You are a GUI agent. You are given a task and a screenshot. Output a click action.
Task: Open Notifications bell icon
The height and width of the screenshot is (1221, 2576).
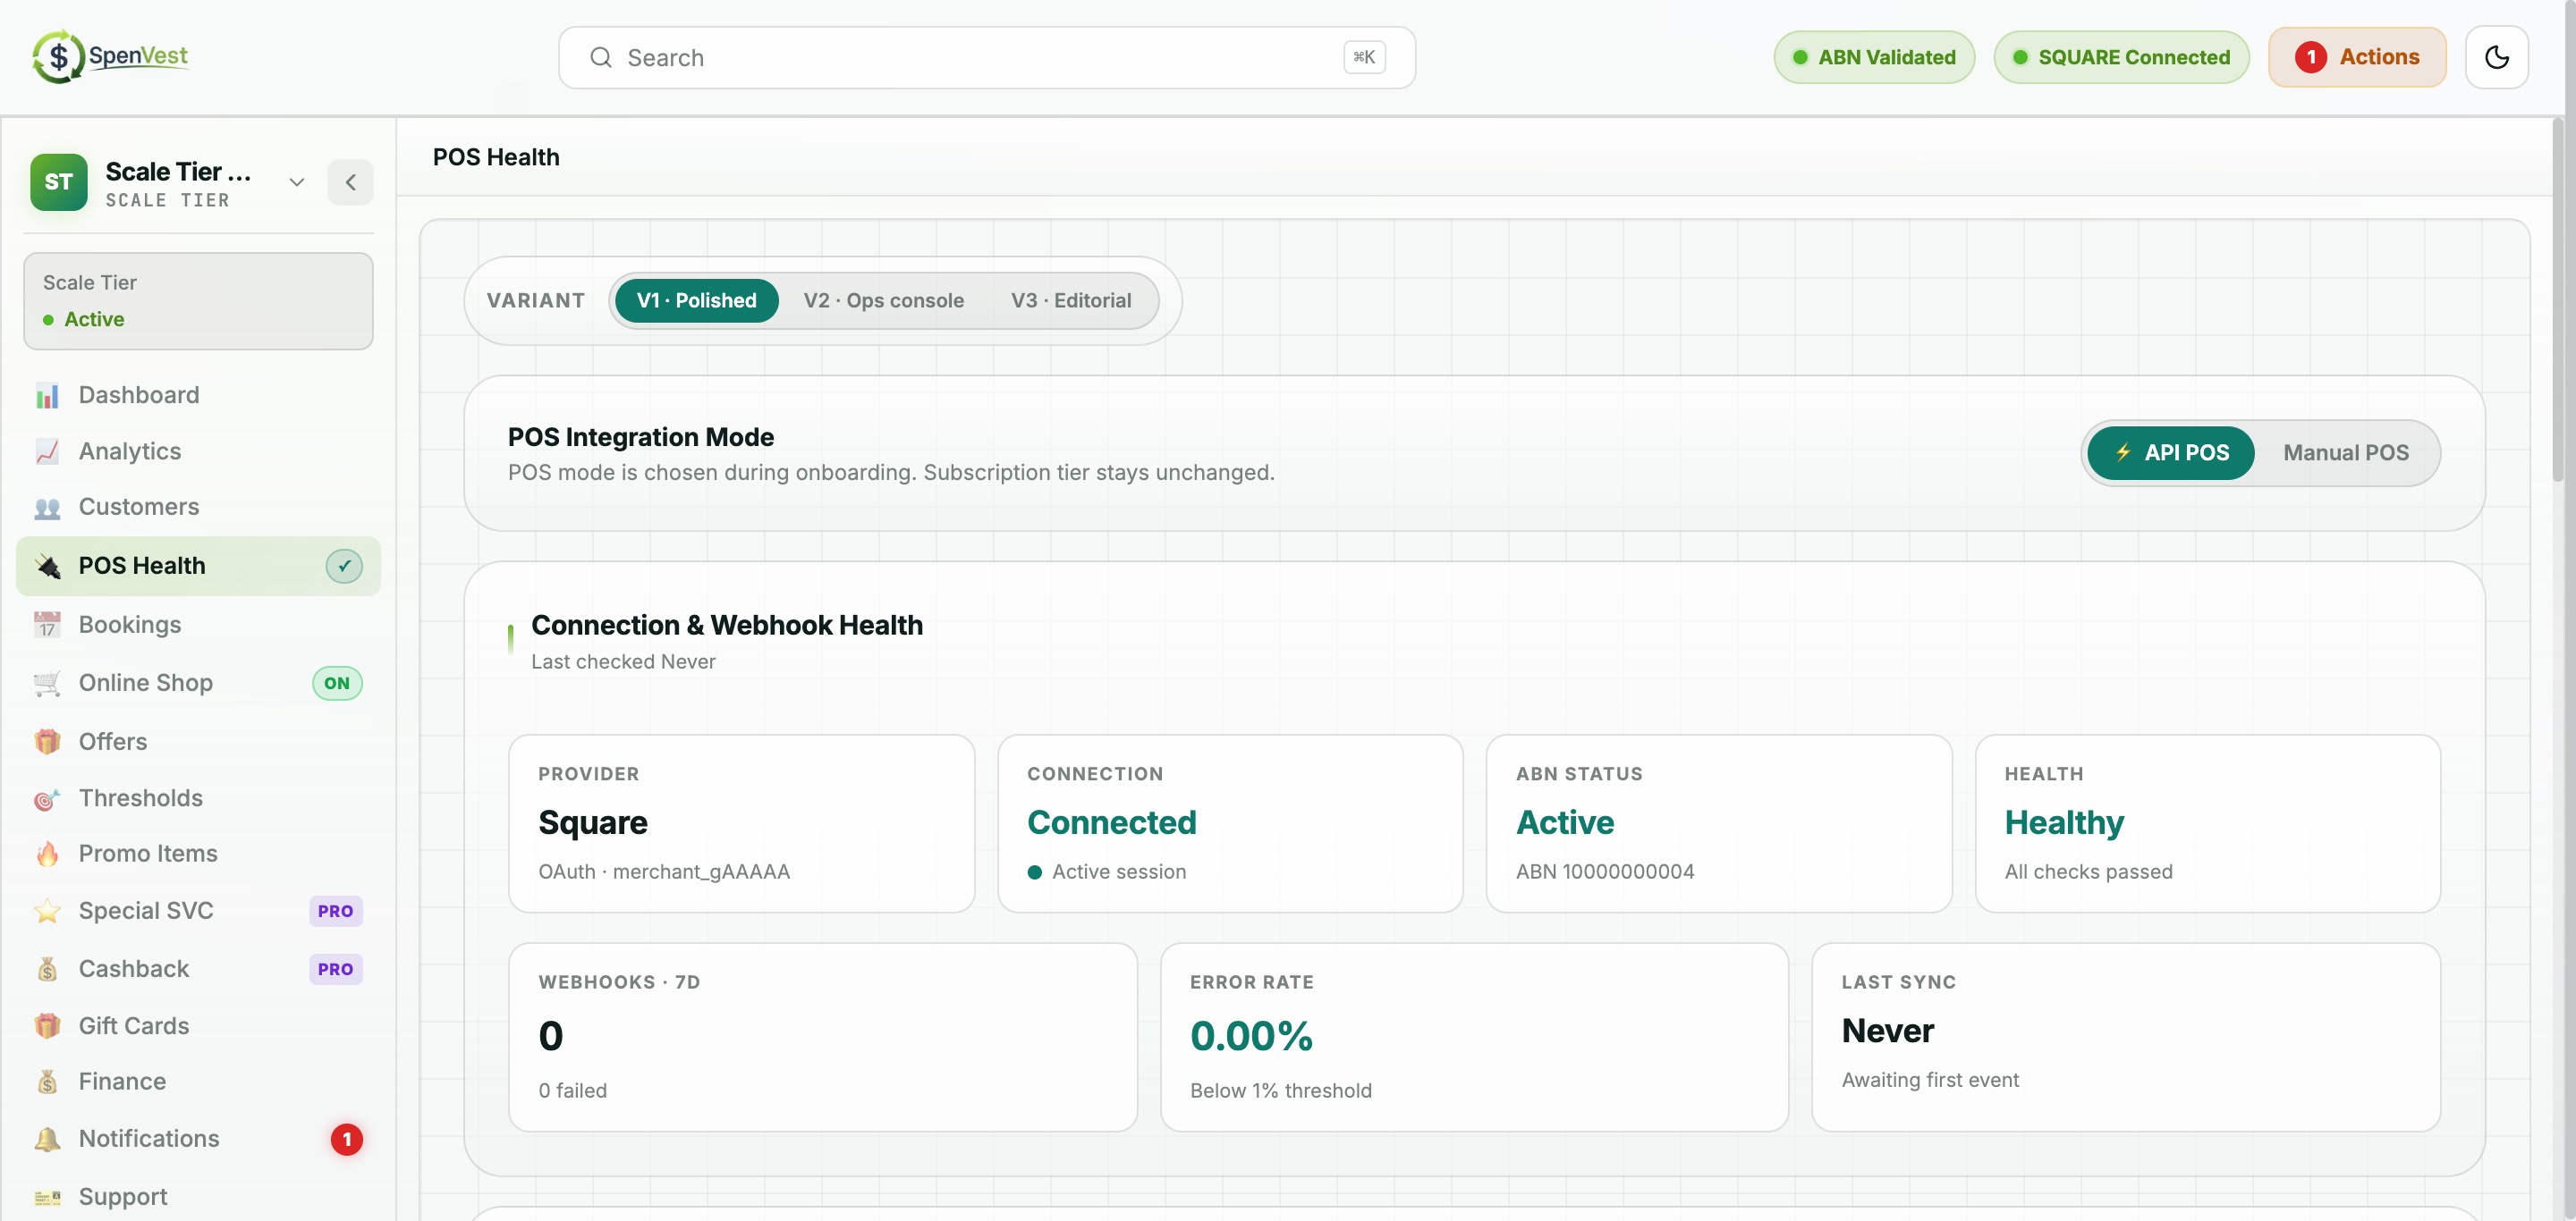pyautogui.click(x=47, y=1139)
